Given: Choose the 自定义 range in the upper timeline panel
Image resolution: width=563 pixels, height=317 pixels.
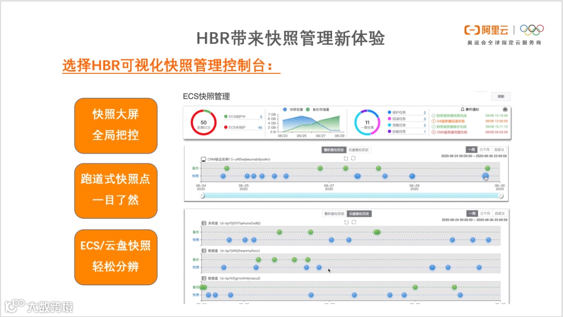Looking at the screenshot, I should click(x=499, y=149).
